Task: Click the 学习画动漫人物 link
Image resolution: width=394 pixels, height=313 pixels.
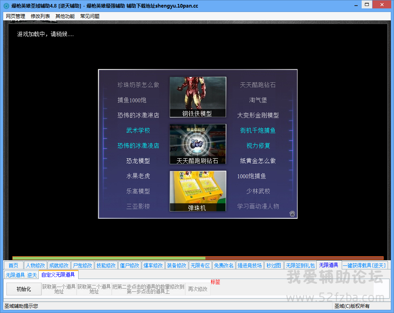Action: [258, 206]
